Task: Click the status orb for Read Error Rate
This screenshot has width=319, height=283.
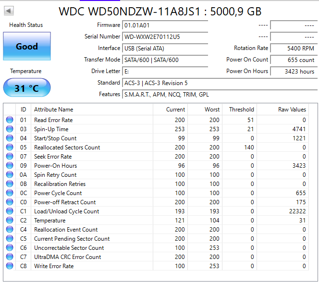Action: point(10,120)
